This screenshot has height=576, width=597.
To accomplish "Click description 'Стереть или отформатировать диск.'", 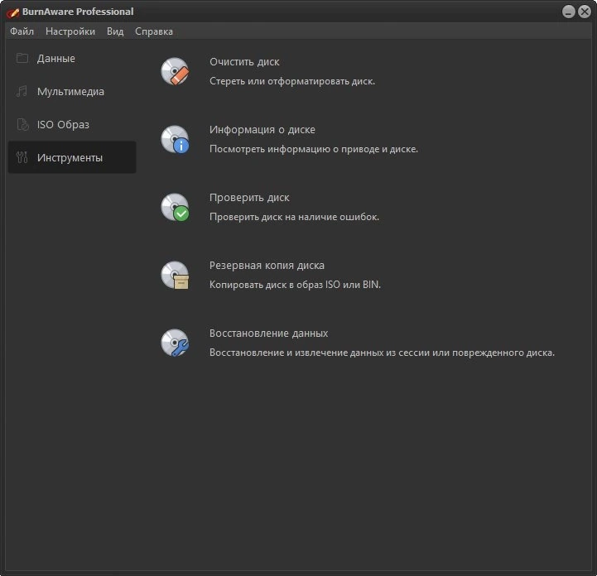I will click(x=292, y=81).
